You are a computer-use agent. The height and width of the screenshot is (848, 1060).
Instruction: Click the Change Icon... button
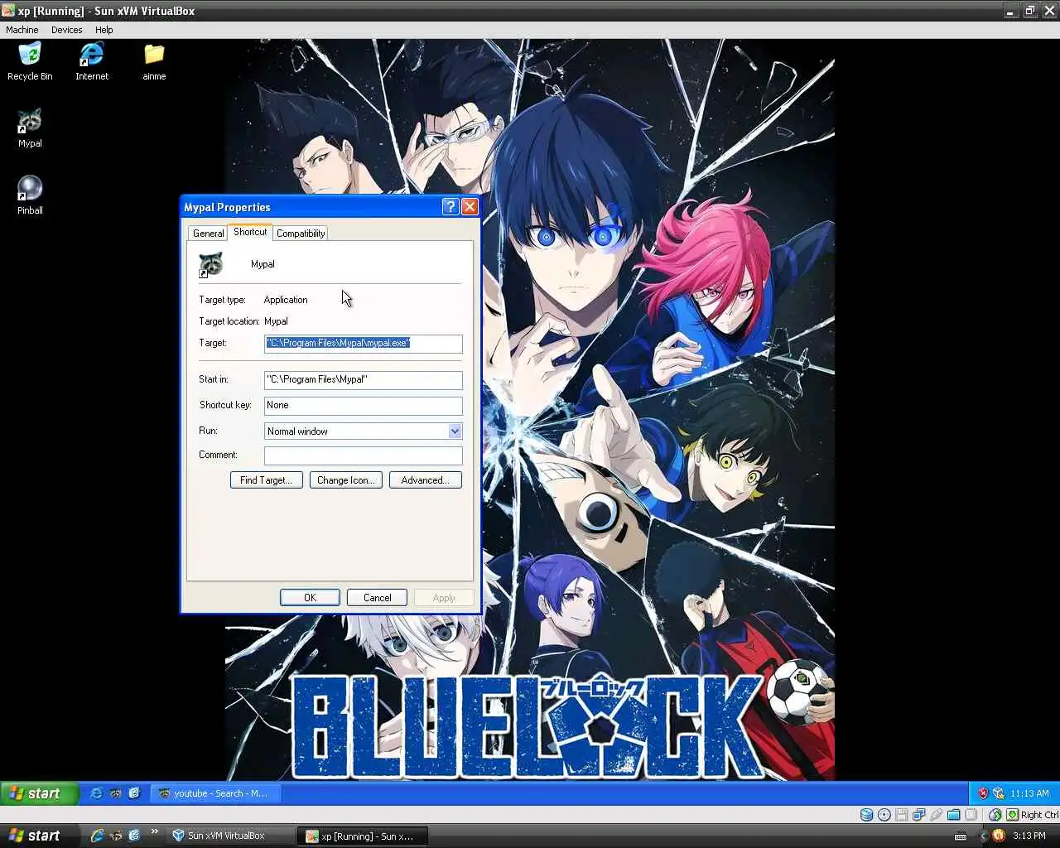coord(345,480)
